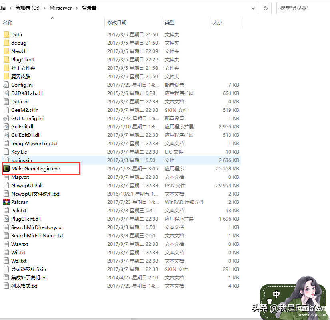
Task: Select the NewopUI文件说明.txt file name
Action: coord(35,194)
